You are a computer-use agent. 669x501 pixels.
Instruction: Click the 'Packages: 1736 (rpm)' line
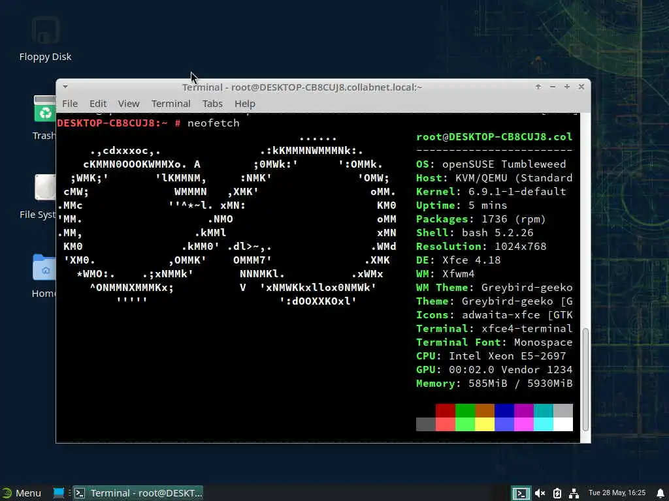481,219
